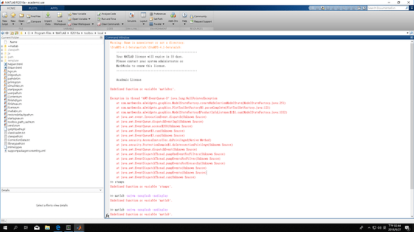Image resolution: width=414 pixels, height=232 pixels.
Task: Click the Save Workspace icon
Action: click(59, 16)
